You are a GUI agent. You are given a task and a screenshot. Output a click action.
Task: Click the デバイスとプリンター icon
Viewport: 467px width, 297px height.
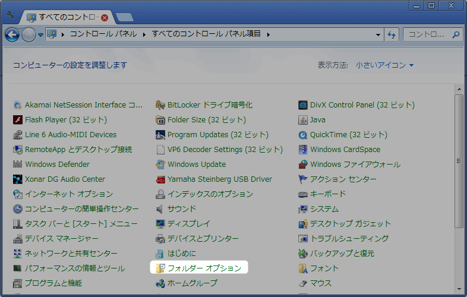pyautogui.click(x=160, y=239)
